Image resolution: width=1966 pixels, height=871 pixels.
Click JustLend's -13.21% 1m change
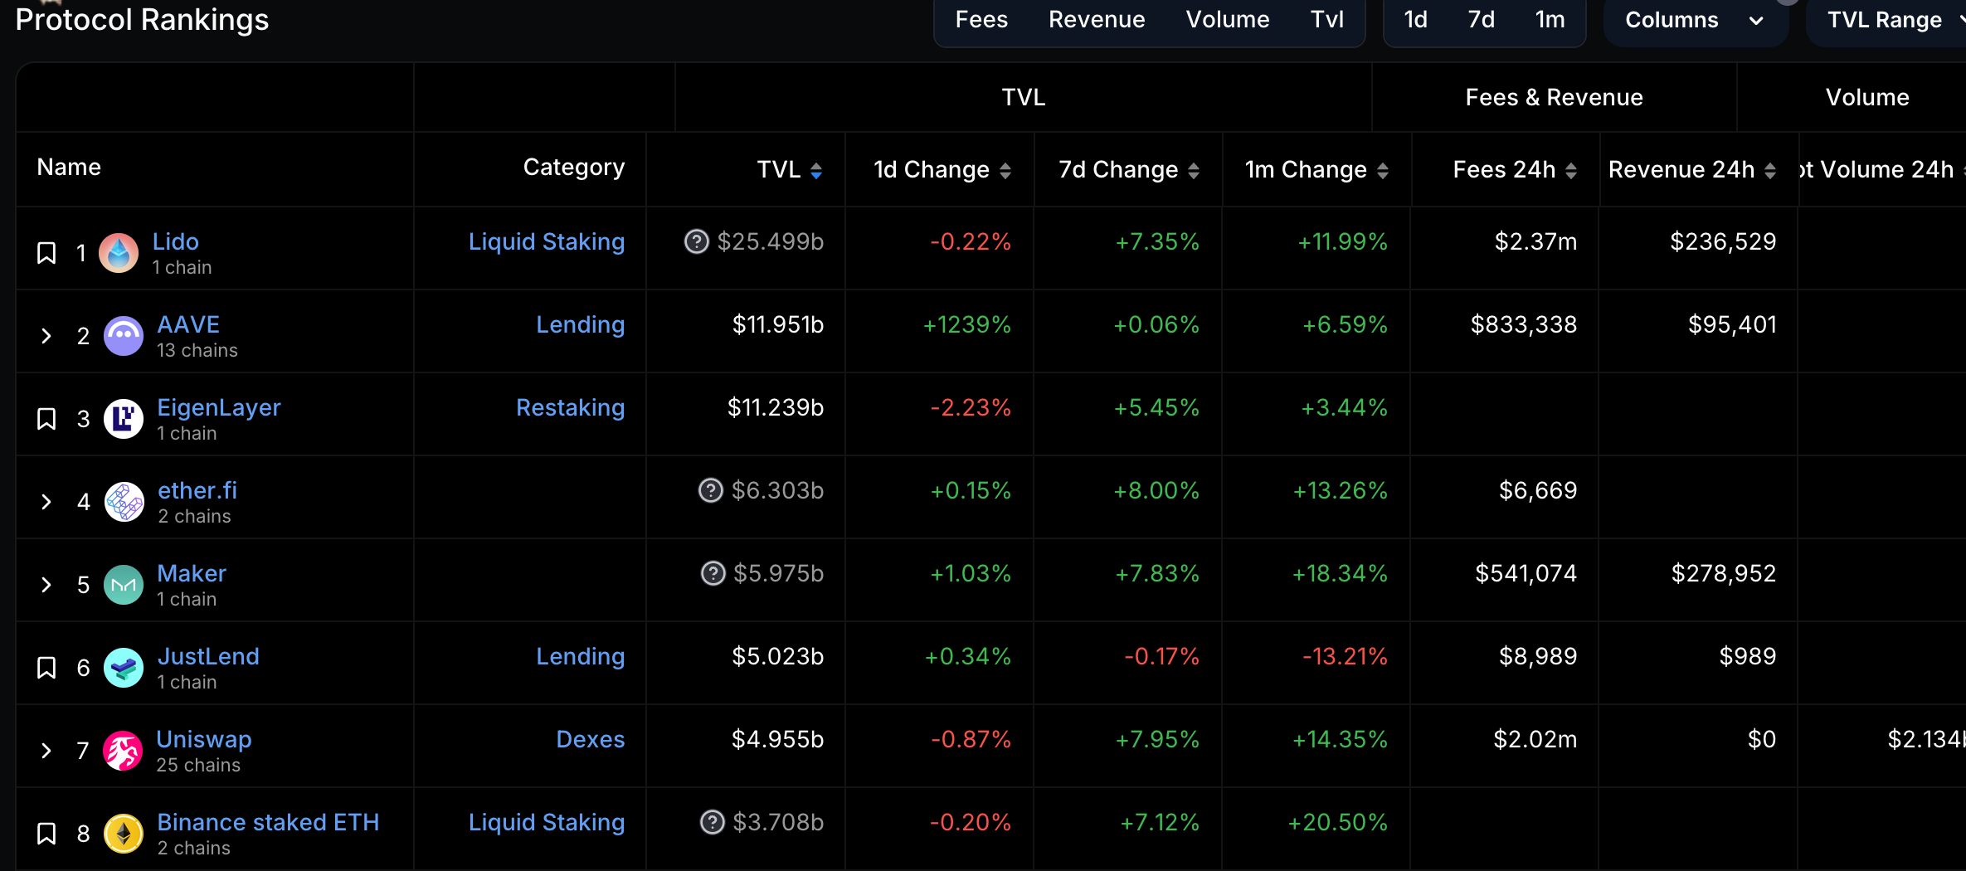click(1345, 656)
